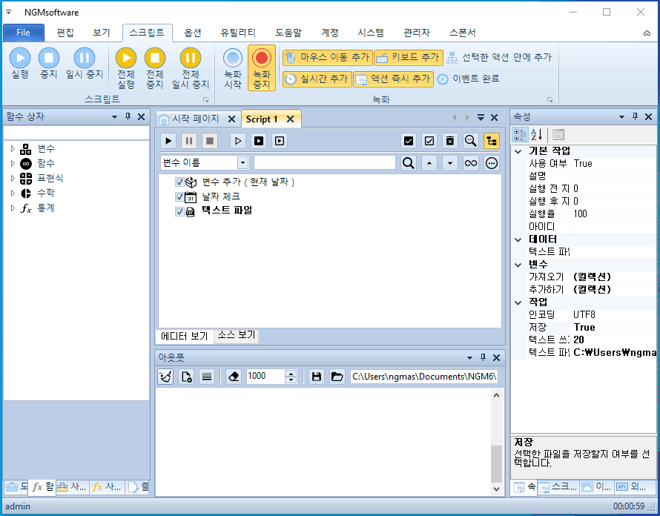Click the blue 실행 run button in ribbon
This screenshot has height=516, width=660.
click(x=20, y=63)
